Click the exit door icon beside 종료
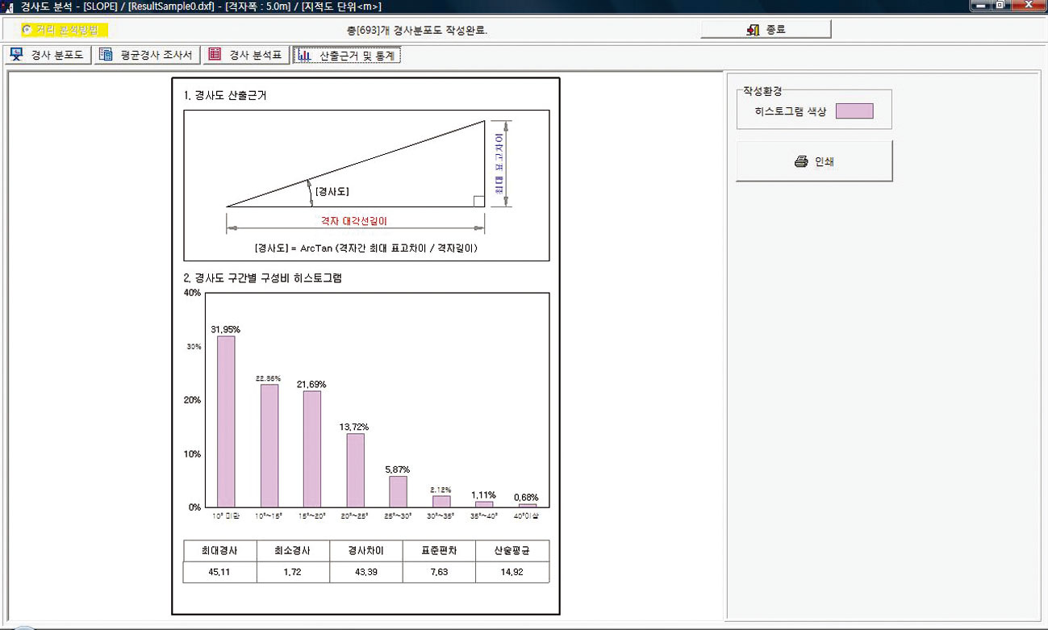Image resolution: width=1048 pixels, height=630 pixels. coord(753,30)
